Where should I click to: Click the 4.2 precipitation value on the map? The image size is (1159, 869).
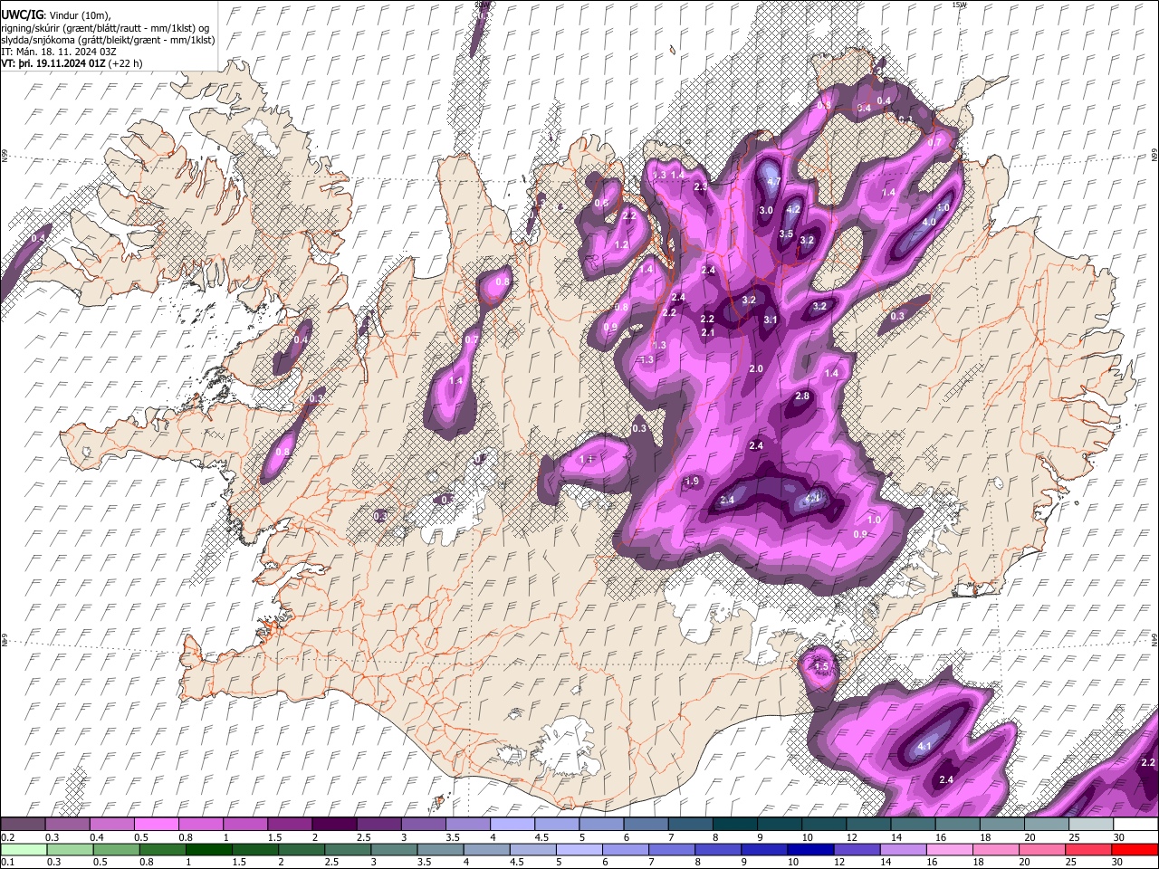coord(794,209)
